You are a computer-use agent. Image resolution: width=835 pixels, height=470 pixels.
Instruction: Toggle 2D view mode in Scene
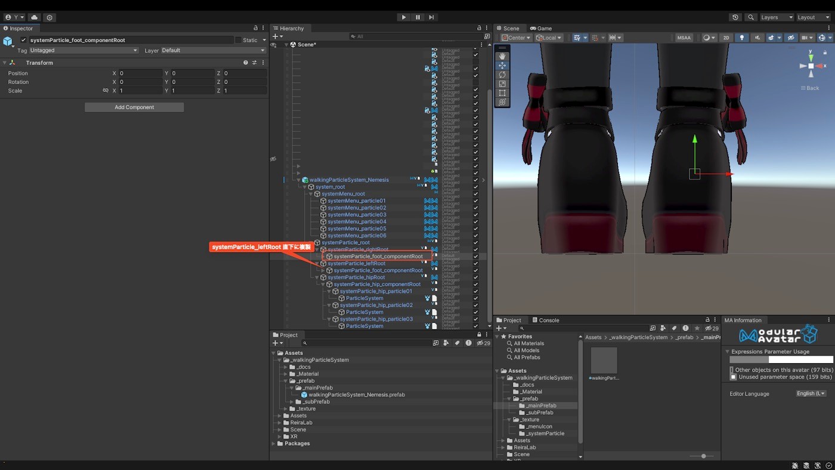tap(726, 38)
